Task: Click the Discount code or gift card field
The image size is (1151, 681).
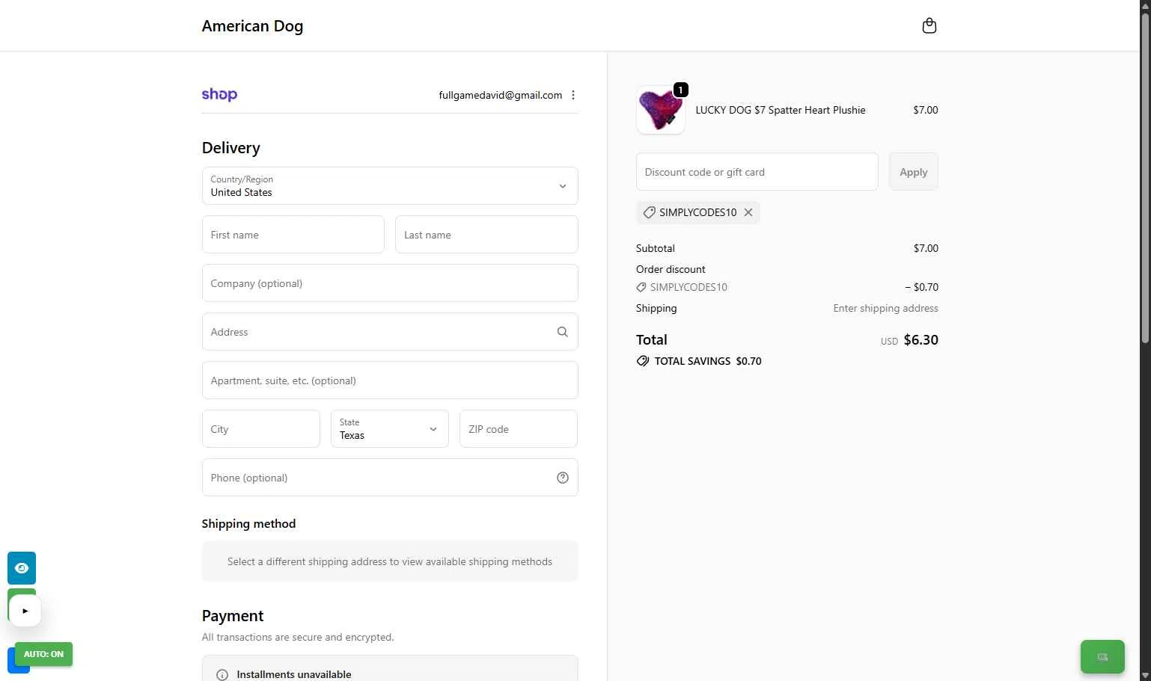Action: point(757,172)
